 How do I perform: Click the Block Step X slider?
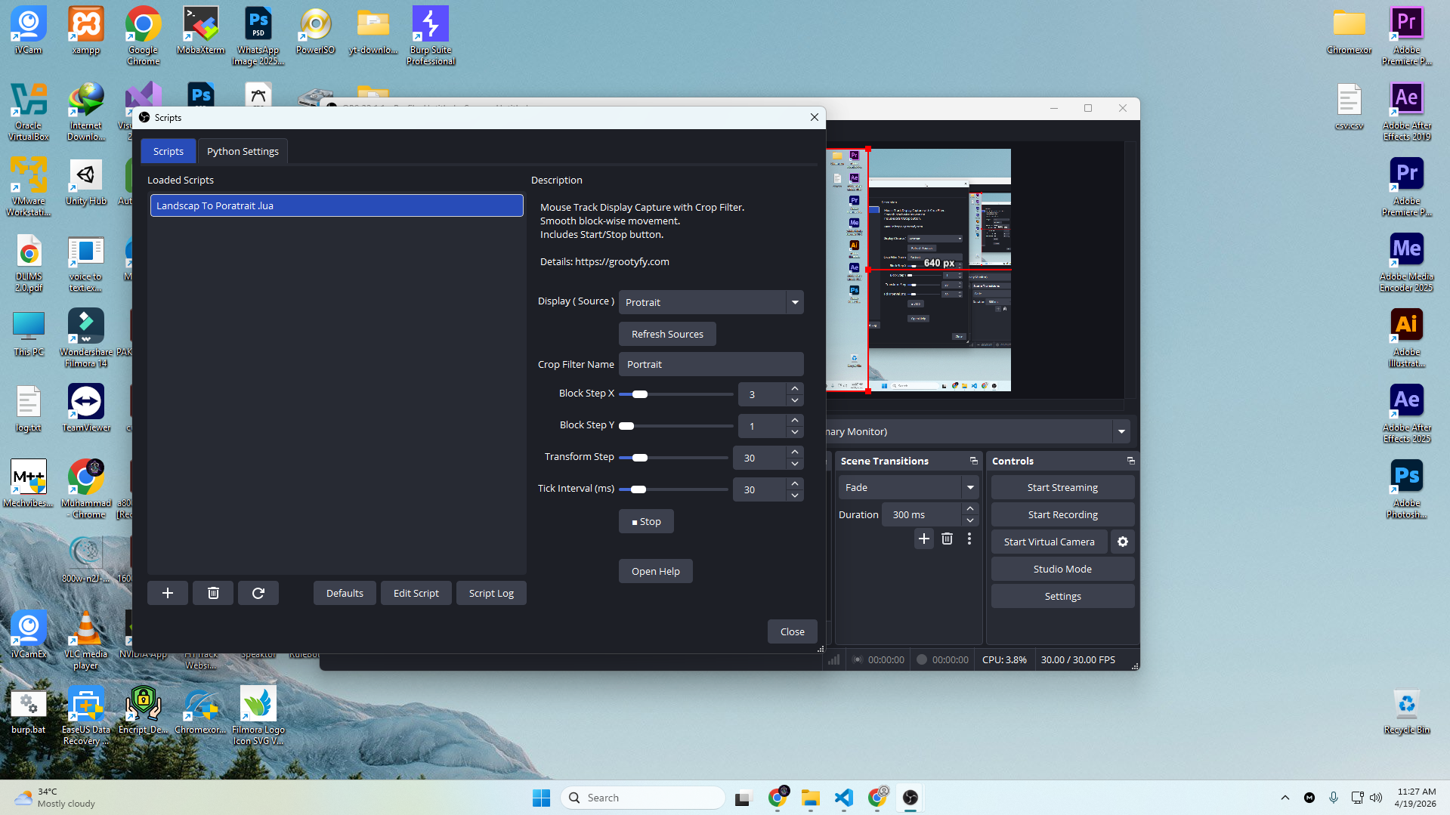676,394
